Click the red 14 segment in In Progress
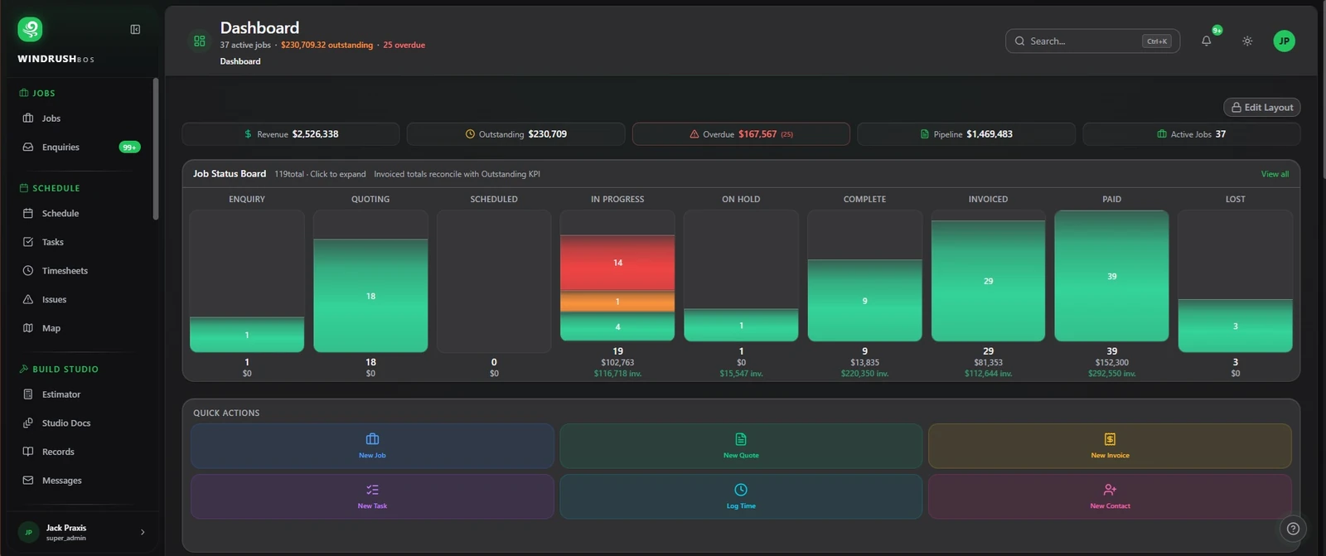The image size is (1326, 556). [617, 263]
